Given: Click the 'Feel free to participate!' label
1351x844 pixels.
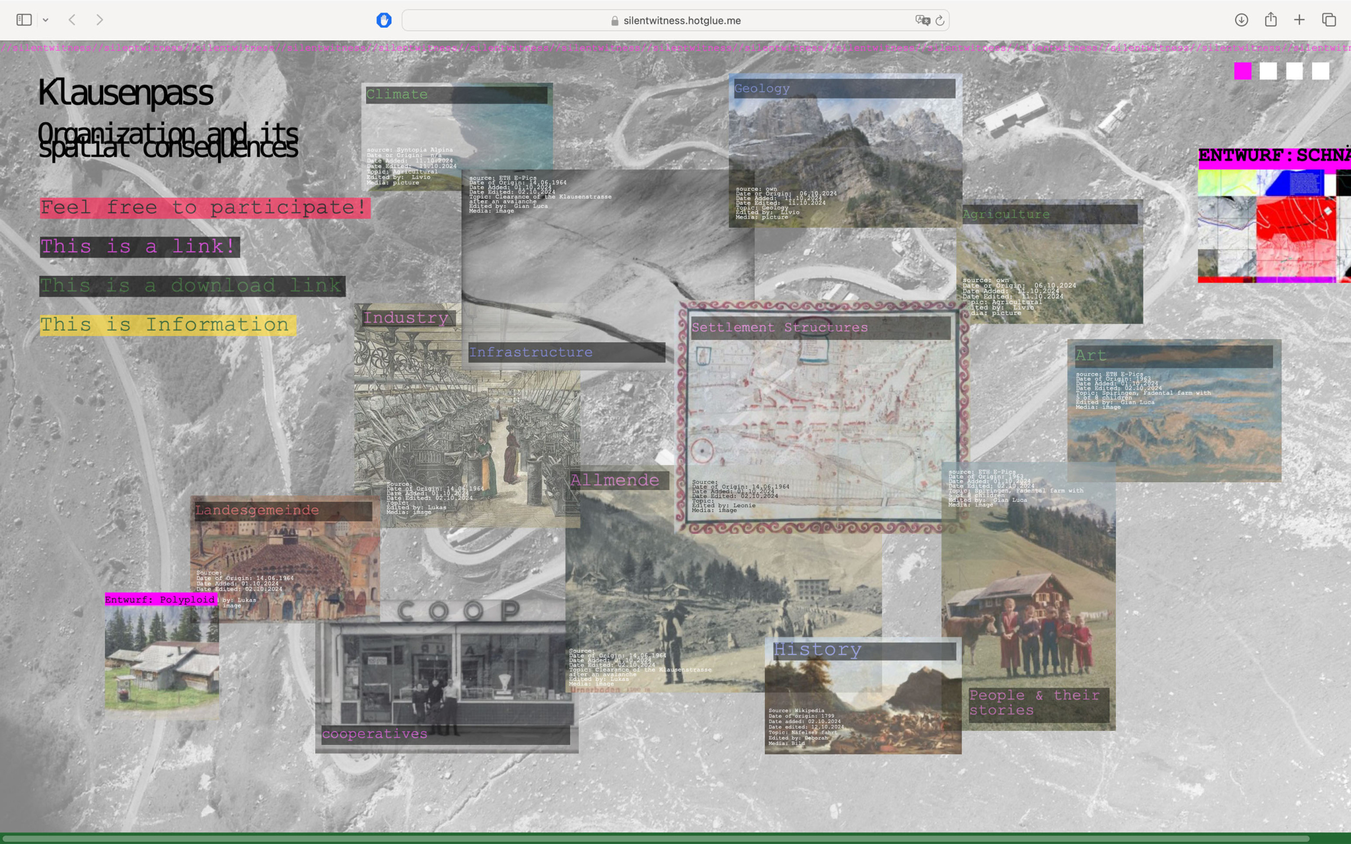Looking at the screenshot, I should [205, 207].
